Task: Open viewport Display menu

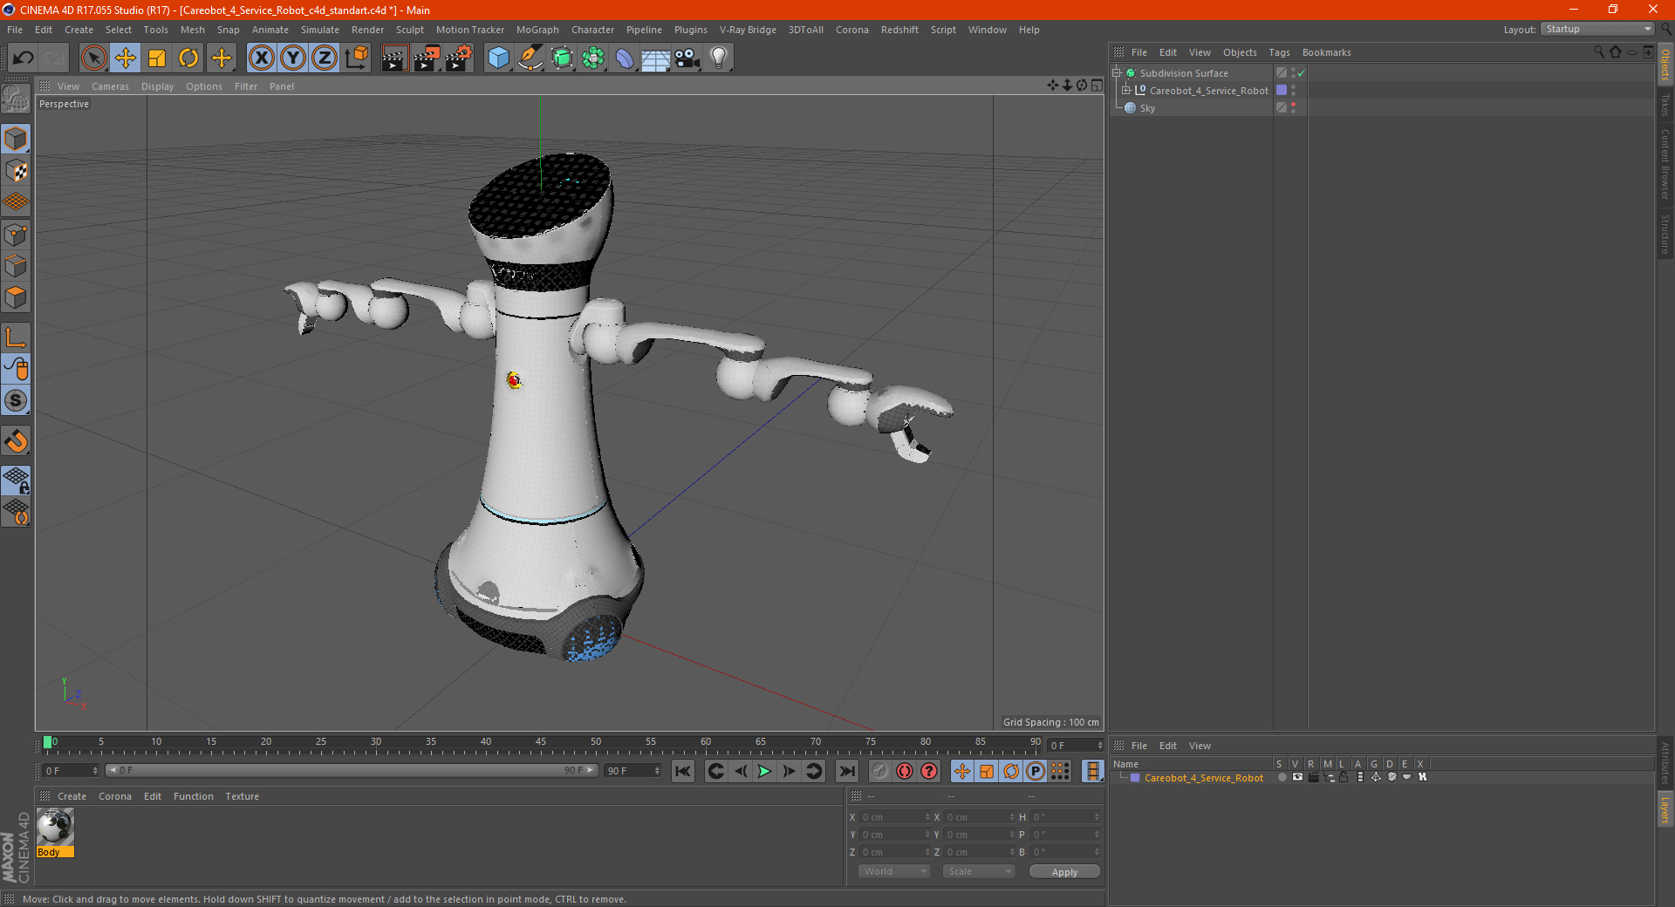Action: (157, 86)
